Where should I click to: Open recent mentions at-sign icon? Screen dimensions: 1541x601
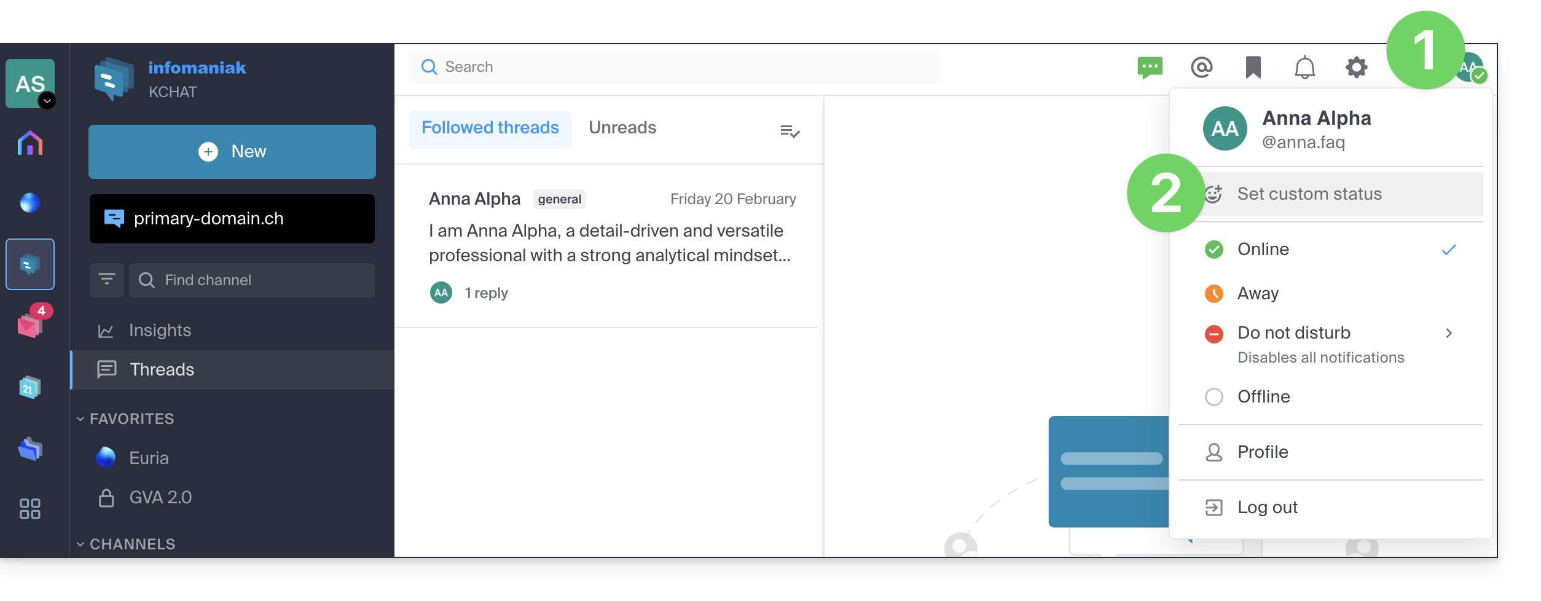point(1201,67)
